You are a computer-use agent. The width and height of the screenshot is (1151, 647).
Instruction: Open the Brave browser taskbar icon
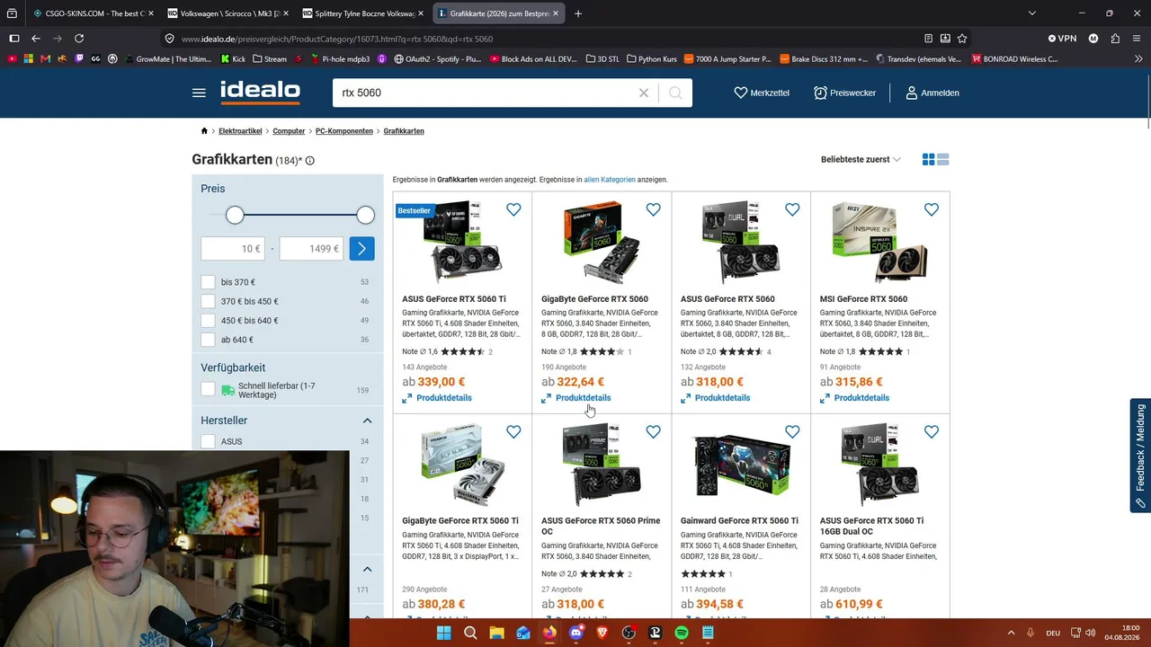tap(602, 633)
